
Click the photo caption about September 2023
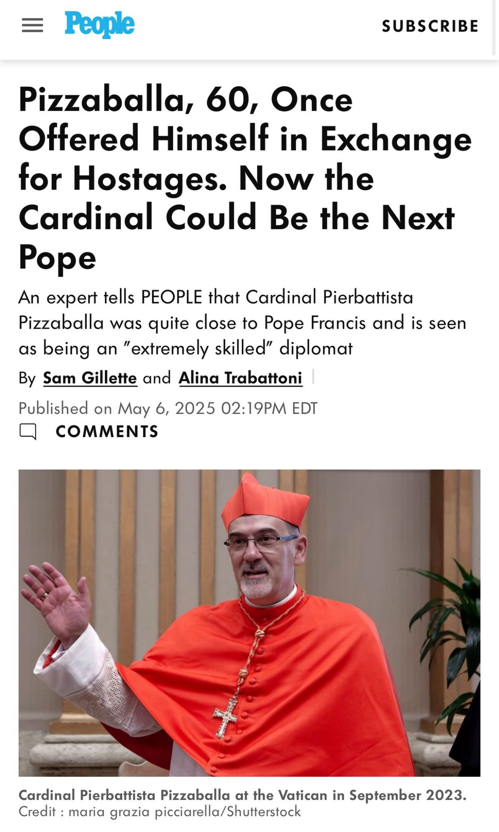point(243,795)
